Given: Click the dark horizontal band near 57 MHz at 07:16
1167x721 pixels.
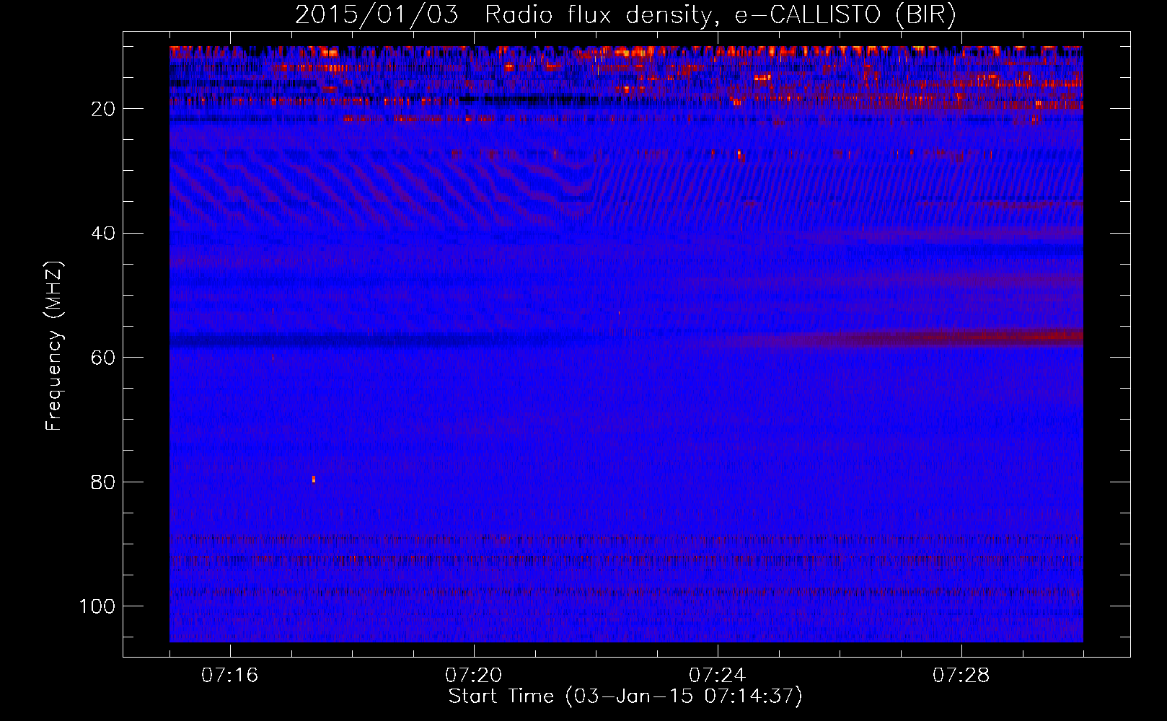Looking at the screenshot, I should tap(231, 339).
